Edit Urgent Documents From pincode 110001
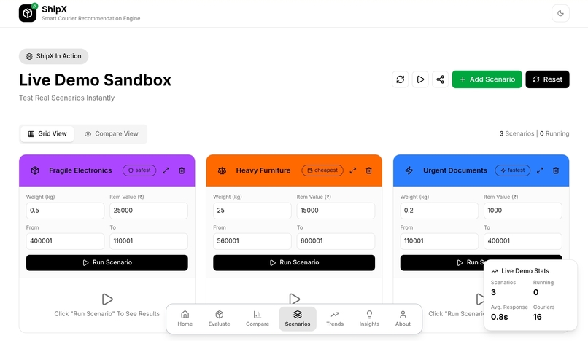 [439, 241]
